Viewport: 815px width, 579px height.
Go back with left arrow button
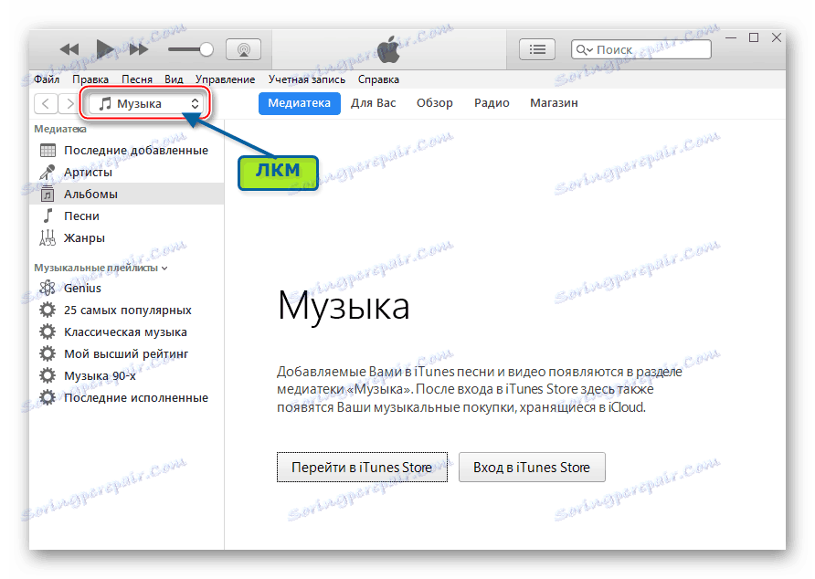46,103
